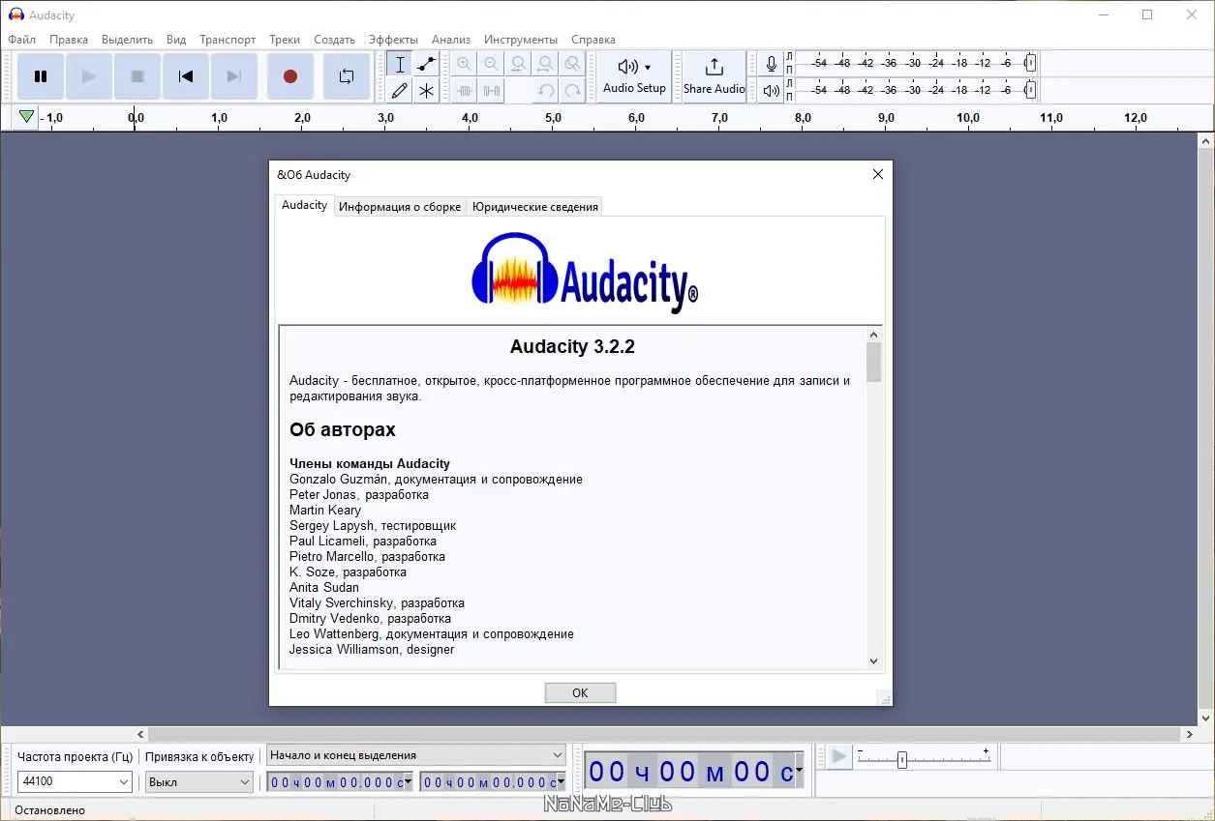Viewport: 1215px width, 821px height.
Task: Open the Audio Setup dropdown
Action: 634,76
